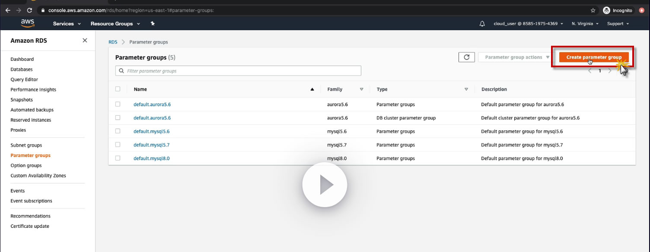Go back in the browser
This screenshot has height=252, width=650.
click(8, 10)
